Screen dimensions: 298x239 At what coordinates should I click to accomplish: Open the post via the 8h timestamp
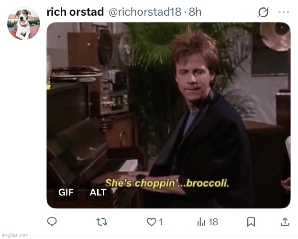(x=195, y=12)
